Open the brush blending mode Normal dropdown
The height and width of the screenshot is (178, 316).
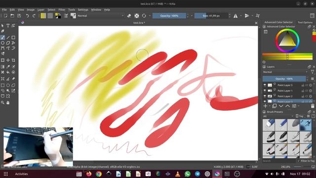(101, 16)
